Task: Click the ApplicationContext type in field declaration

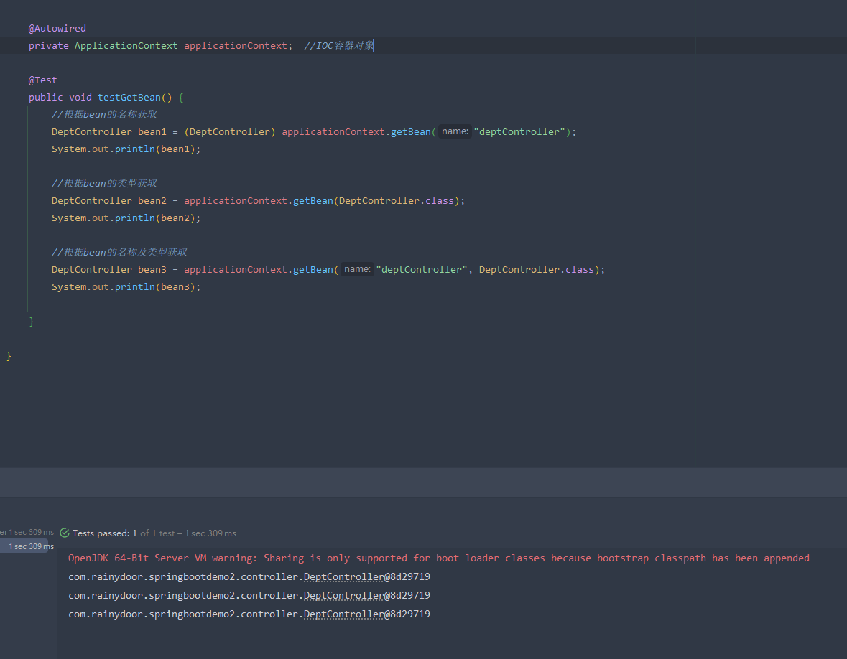Action: 126,45
